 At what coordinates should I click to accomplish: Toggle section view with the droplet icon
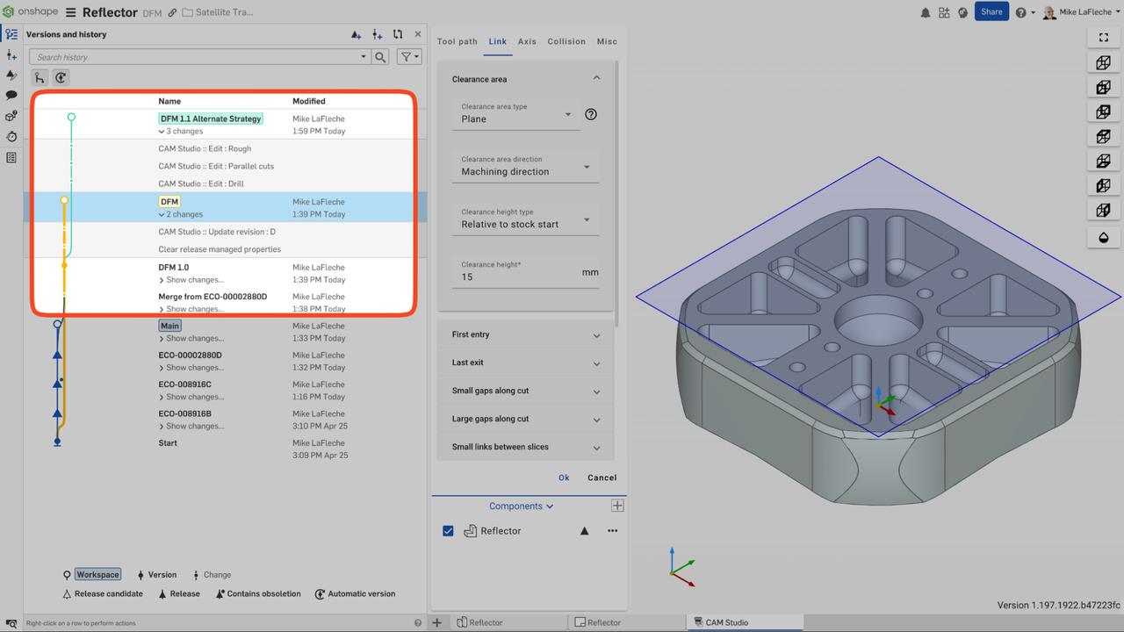tap(1104, 236)
